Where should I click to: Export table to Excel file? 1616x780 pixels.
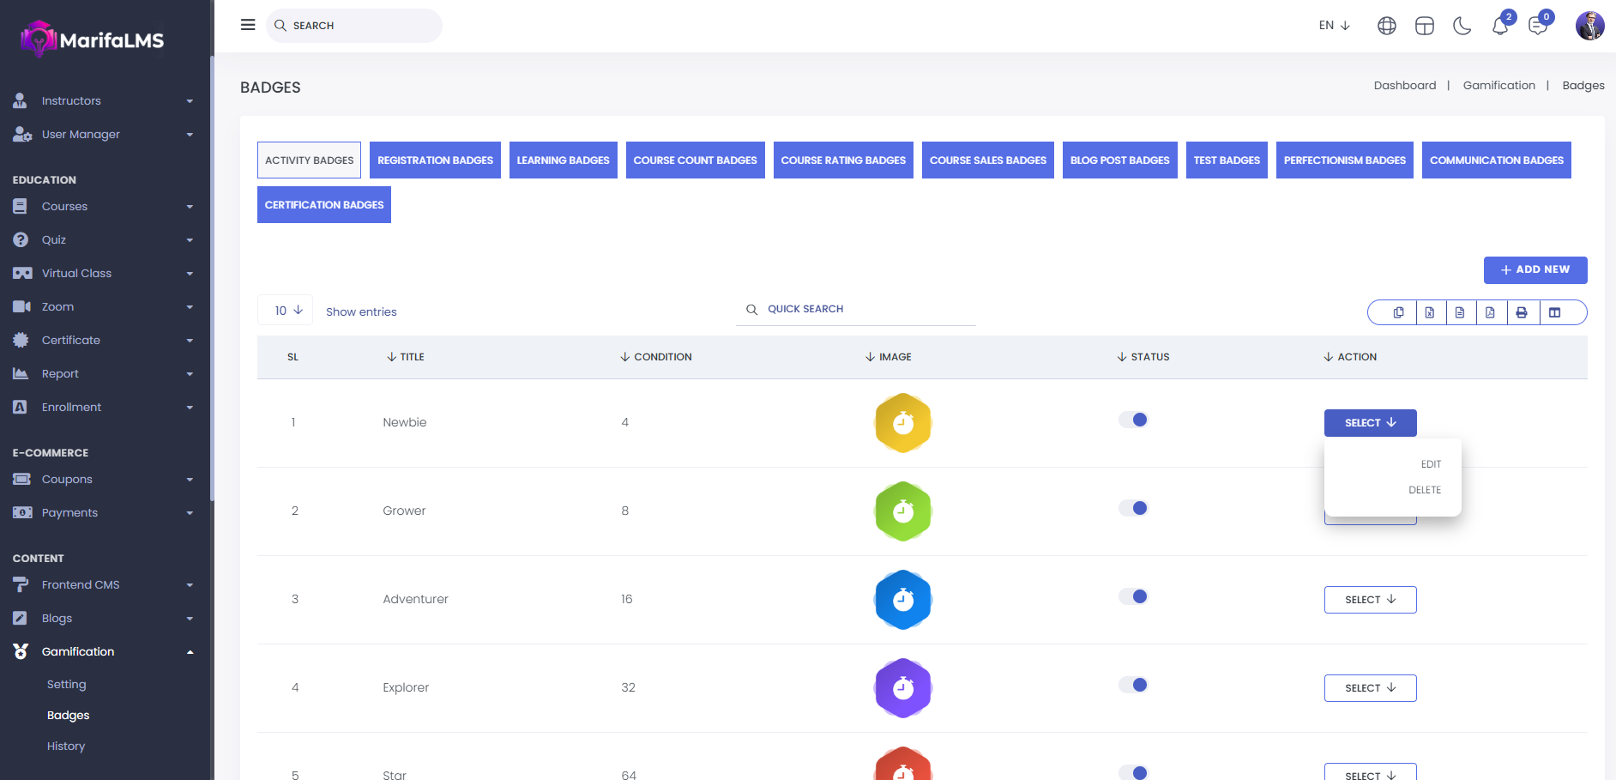click(1430, 312)
